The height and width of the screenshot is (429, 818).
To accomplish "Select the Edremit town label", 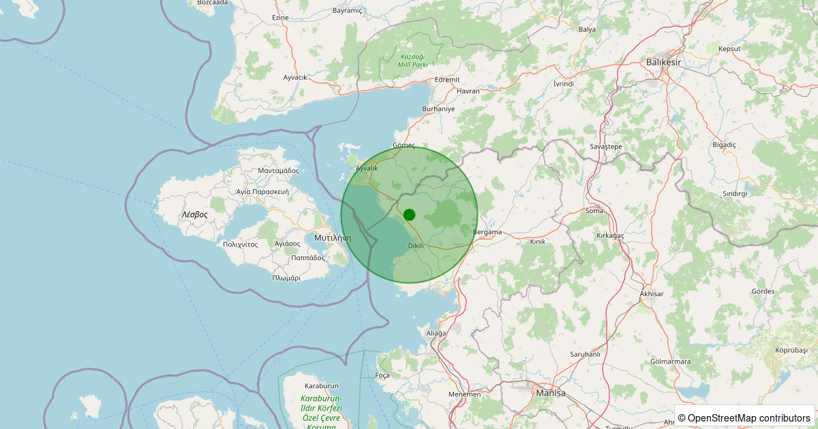I will click(x=446, y=80).
